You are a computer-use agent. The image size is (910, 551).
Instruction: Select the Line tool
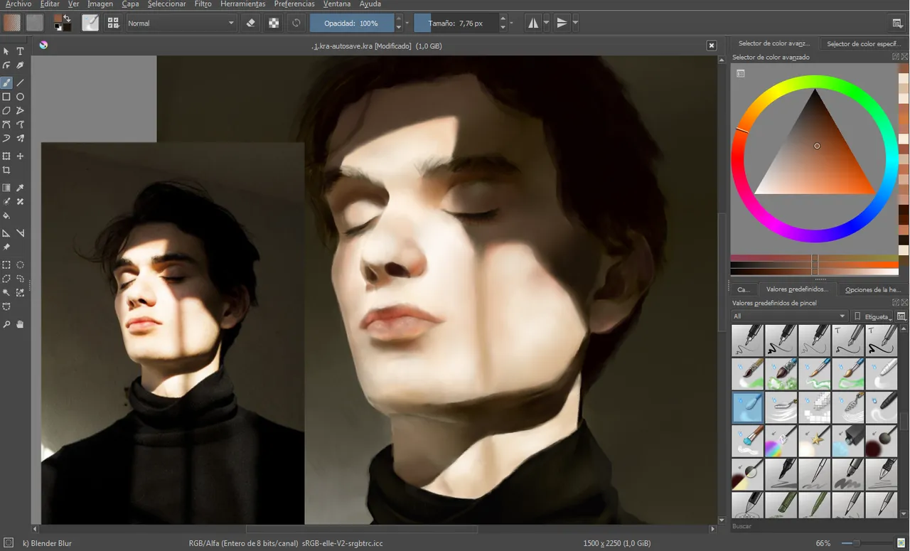point(20,82)
